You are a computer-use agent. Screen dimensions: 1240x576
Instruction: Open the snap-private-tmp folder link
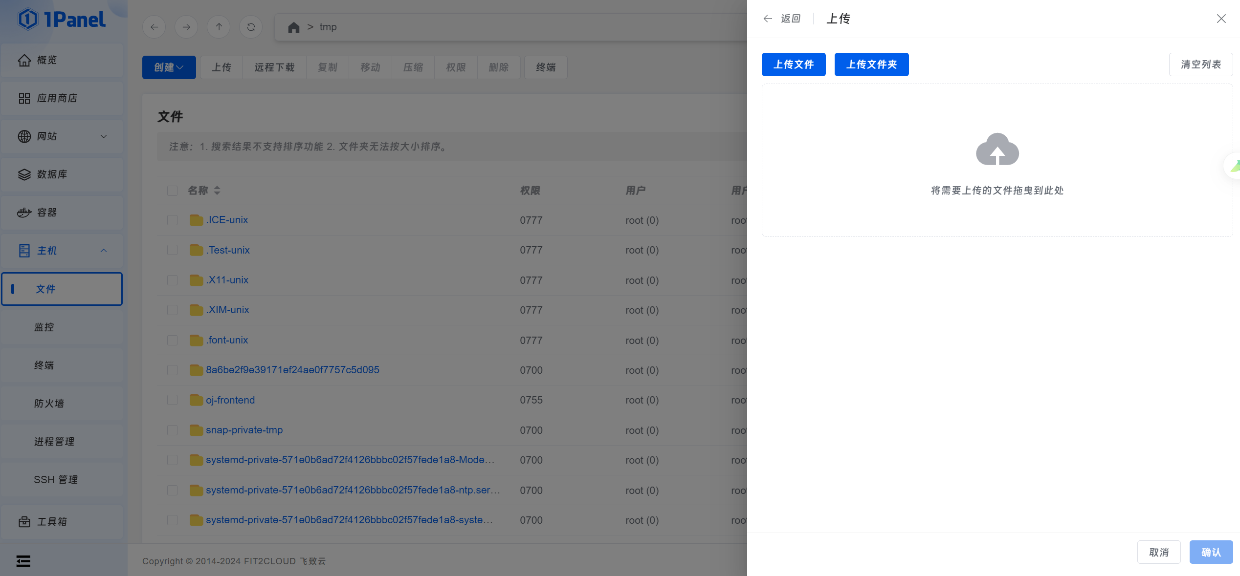(244, 430)
